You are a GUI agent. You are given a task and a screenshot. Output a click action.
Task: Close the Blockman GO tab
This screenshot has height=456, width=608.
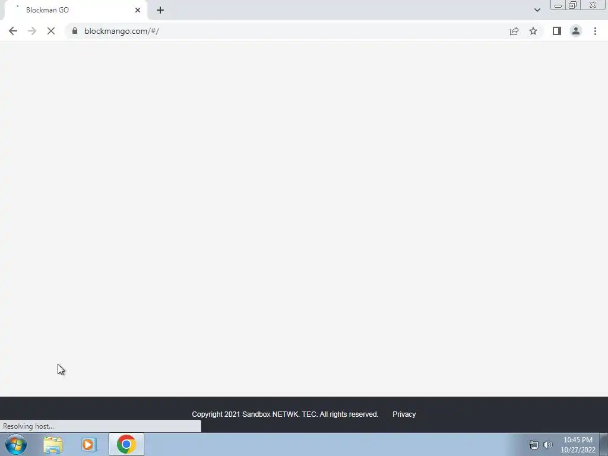tap(138, 10)
